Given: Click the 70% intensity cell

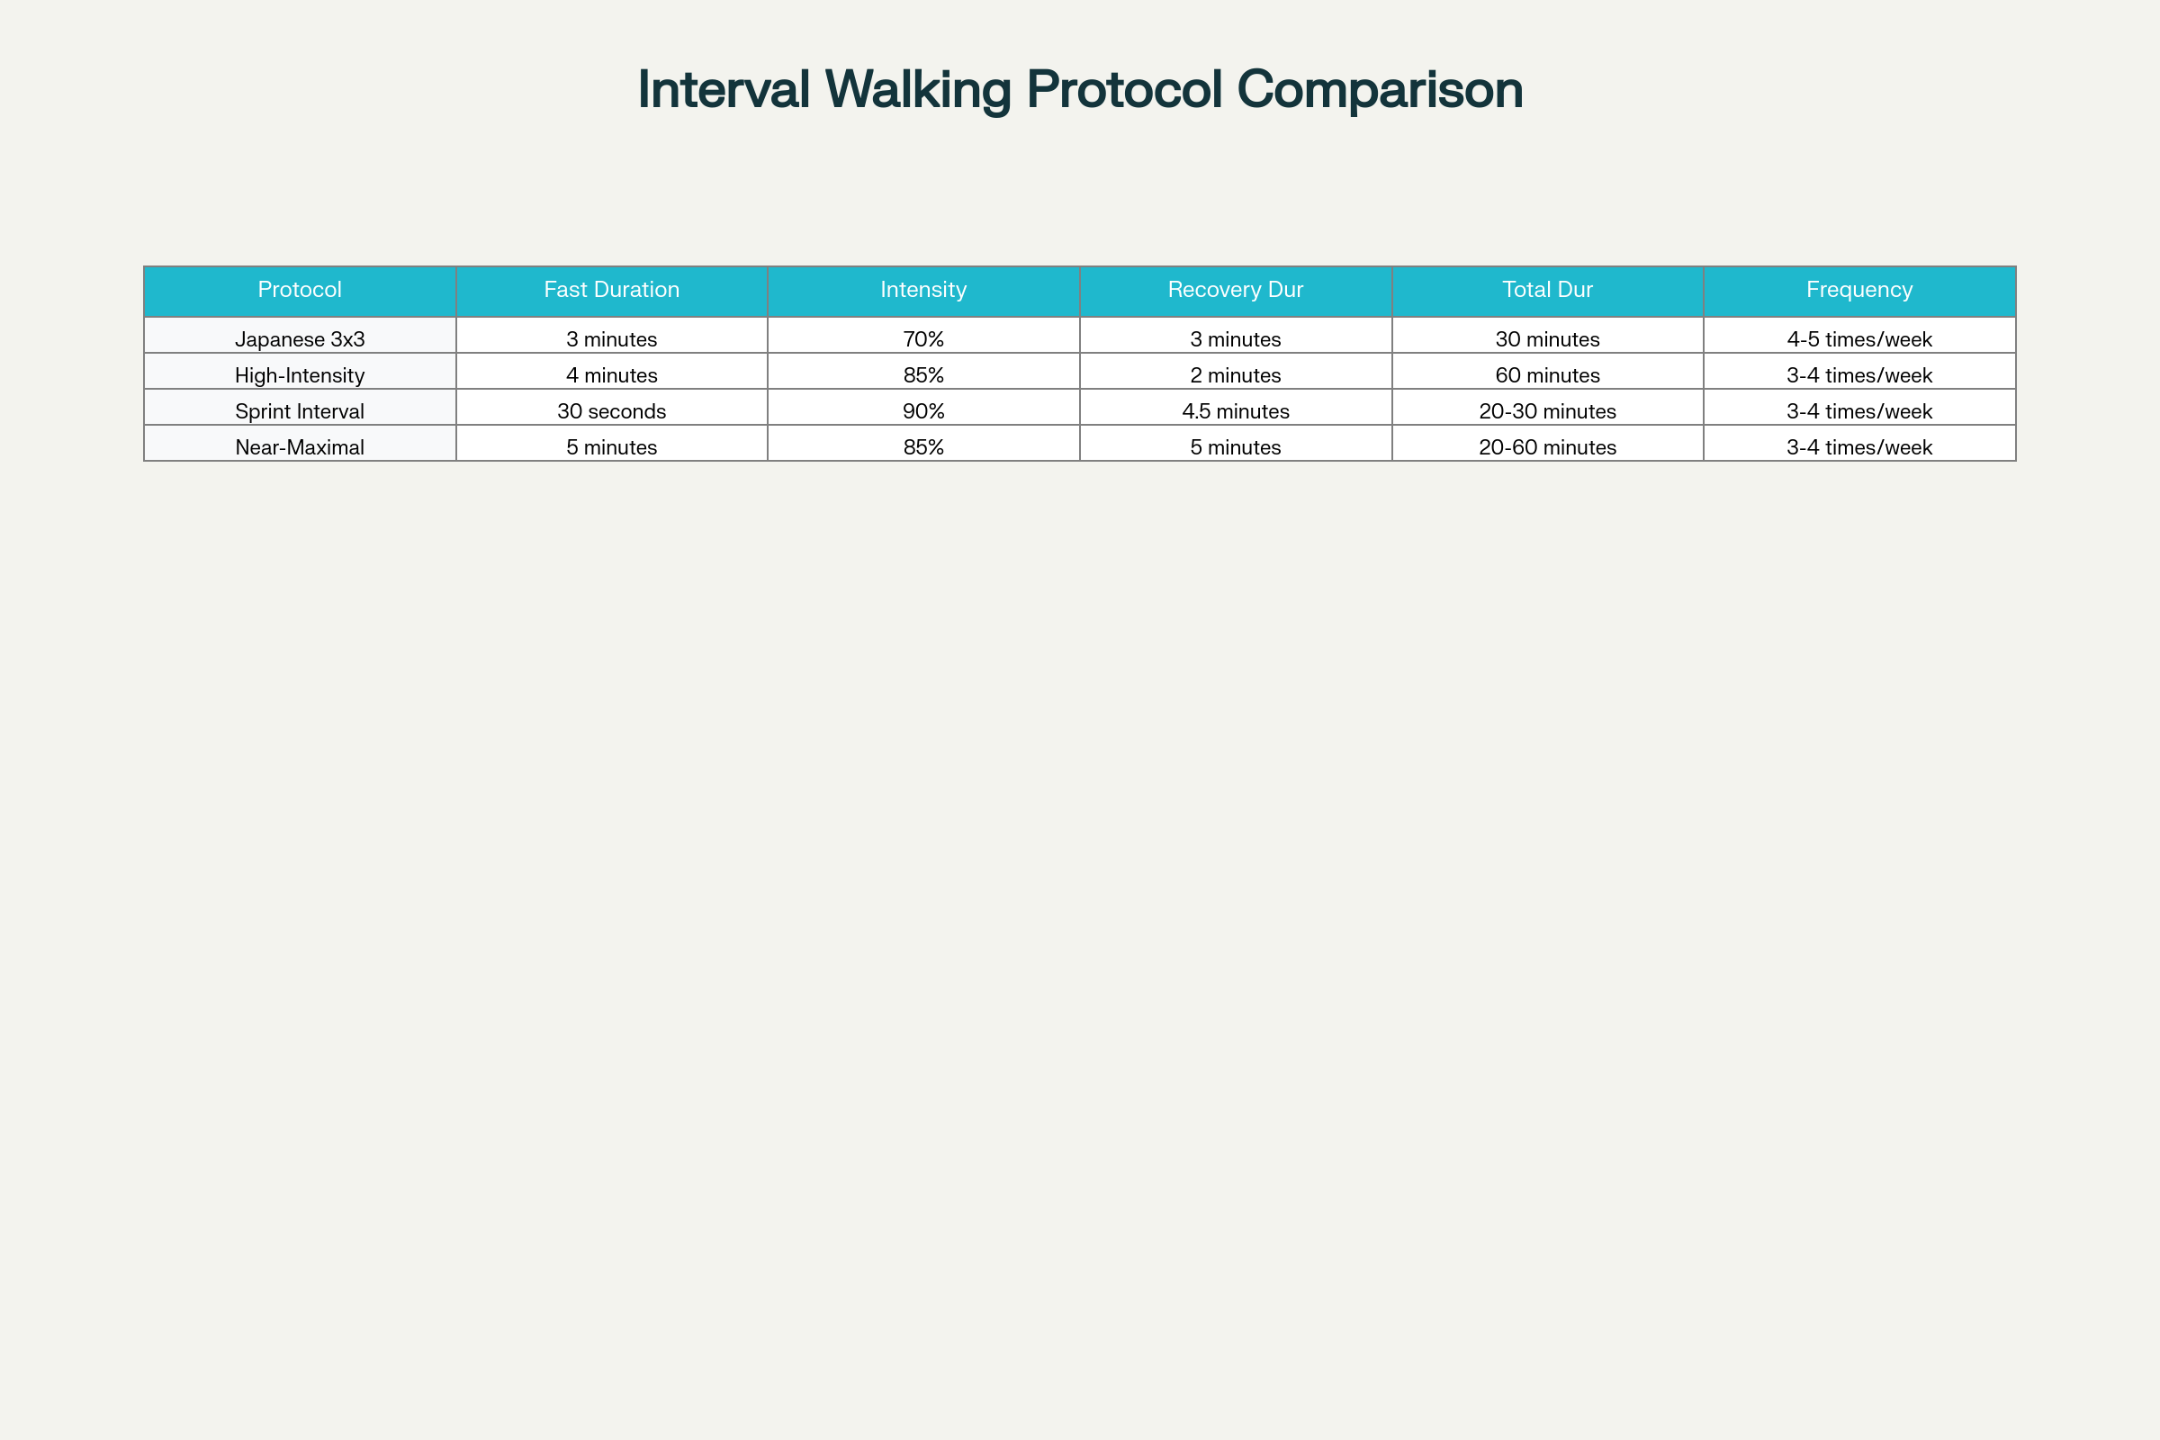Looking at the screenshot, I should point(923,339).
